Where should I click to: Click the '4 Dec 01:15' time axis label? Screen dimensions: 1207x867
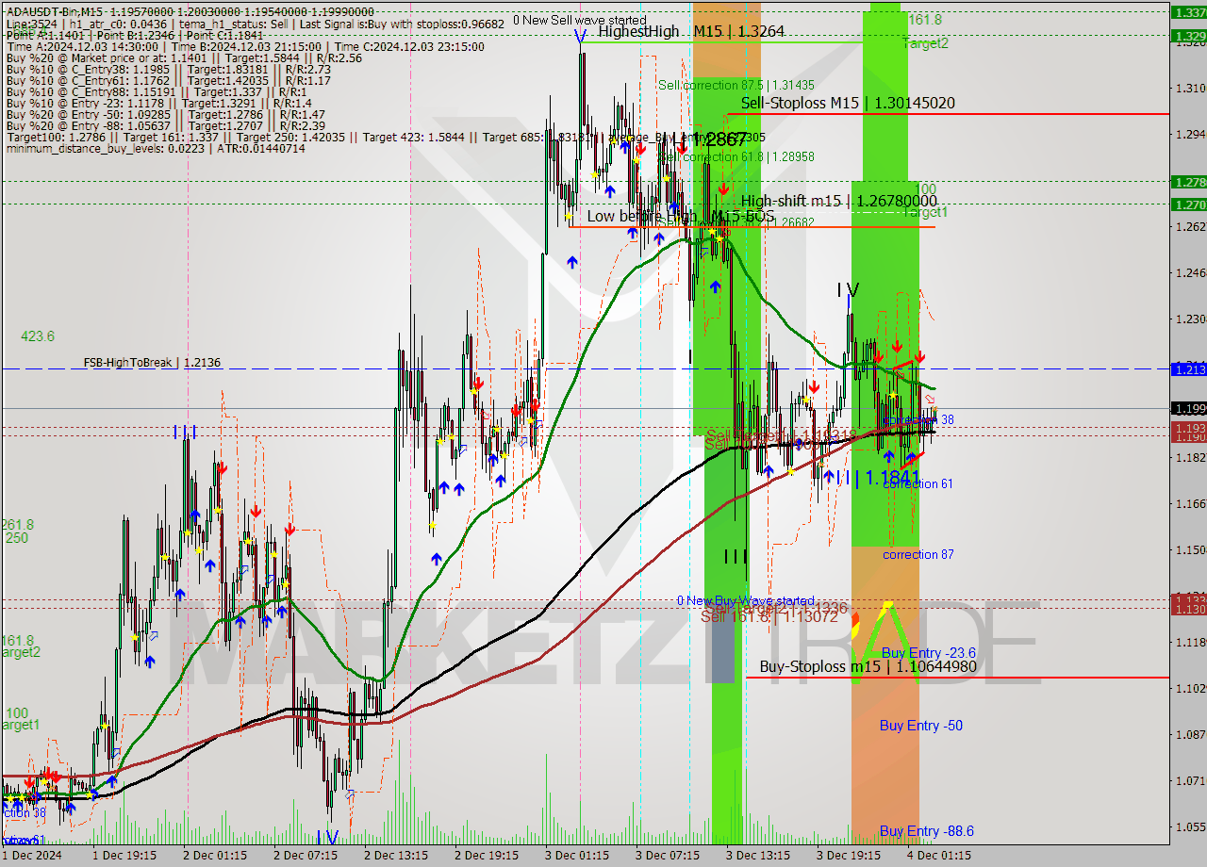[x=938, y=856]
